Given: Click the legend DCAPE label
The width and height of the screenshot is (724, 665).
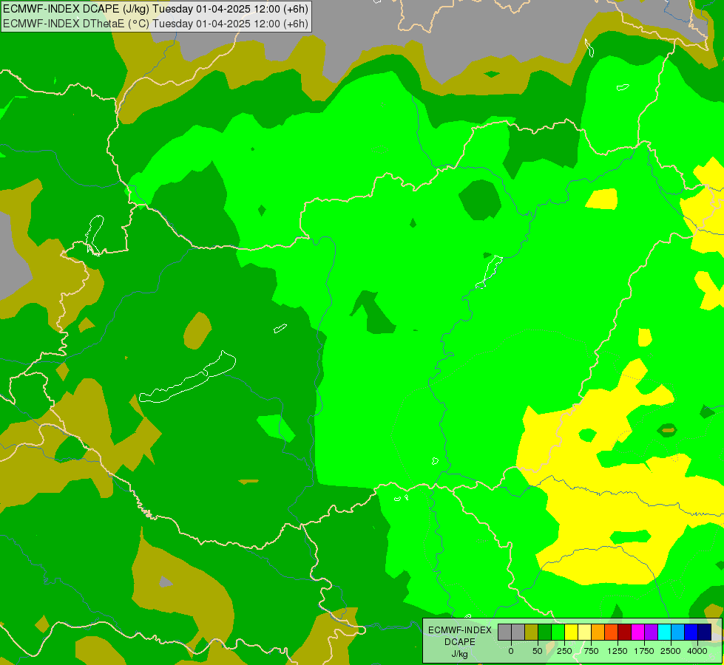Looking at the screenshot, I should point(460,642).
